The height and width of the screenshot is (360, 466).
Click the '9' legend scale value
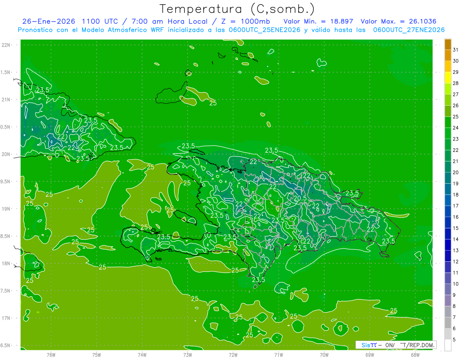point(454,295)
